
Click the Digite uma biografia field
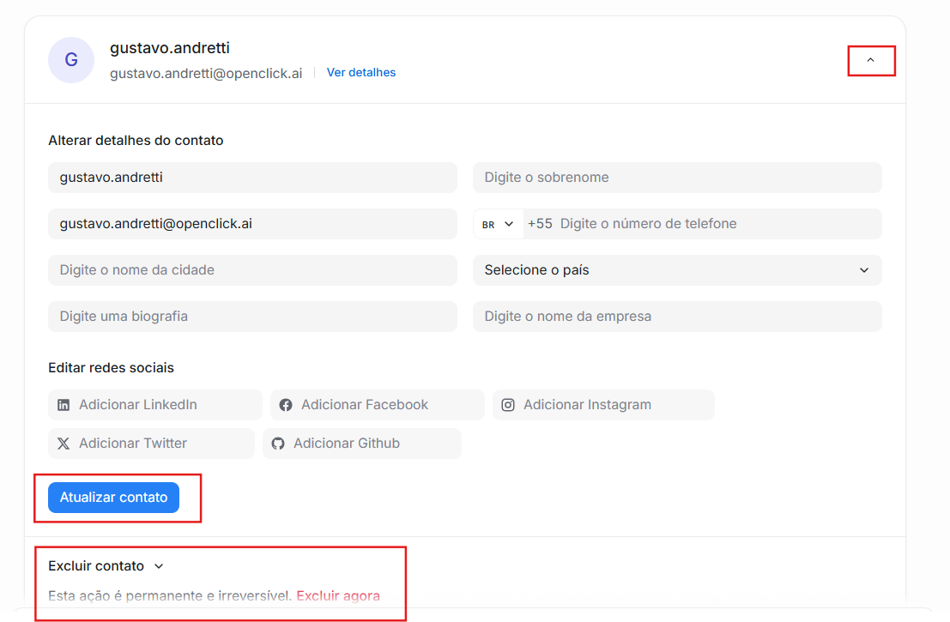tap(252, 317)
